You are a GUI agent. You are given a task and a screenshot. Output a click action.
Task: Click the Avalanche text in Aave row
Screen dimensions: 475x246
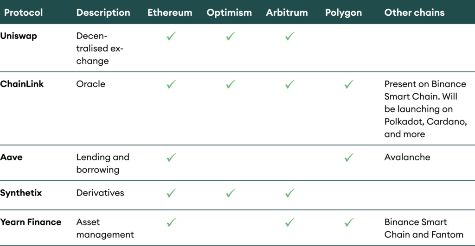coord(407,157)
